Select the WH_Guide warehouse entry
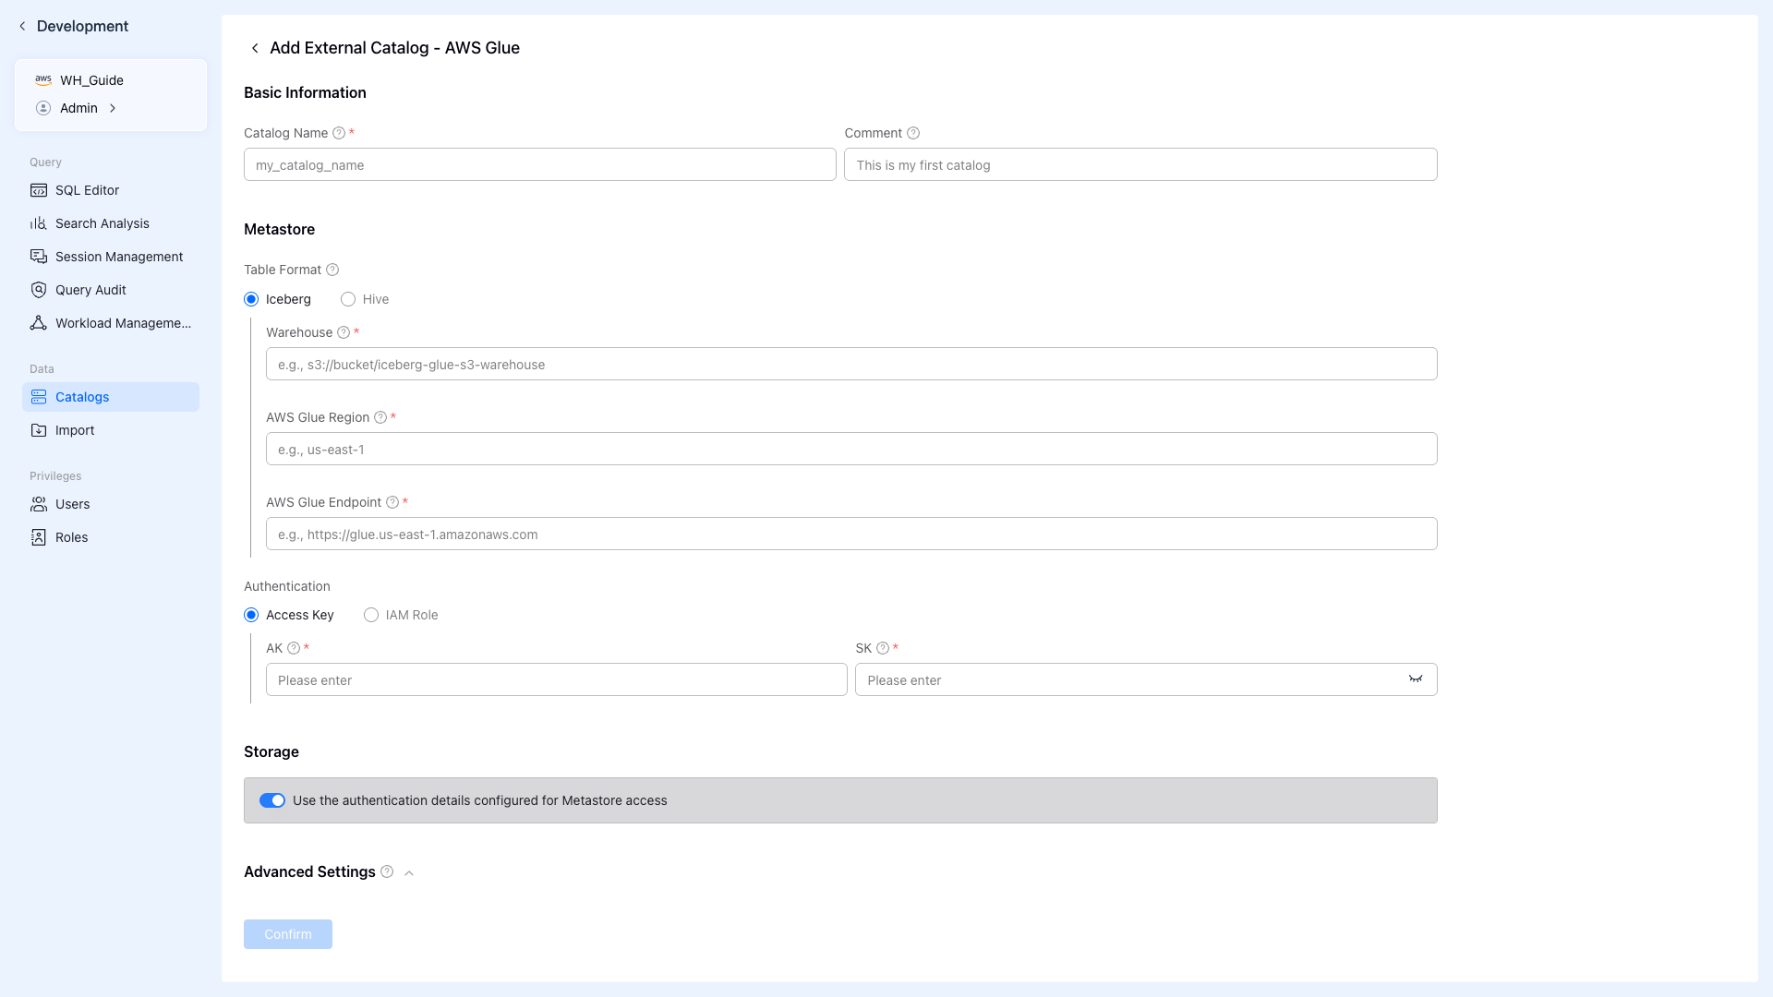The image size is (1773, 997). (x=91, y=80)
